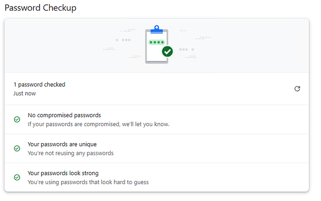Click the 'Just now' timestamp
Viewport: 321px width, 201px height.
tap(25, 94)
